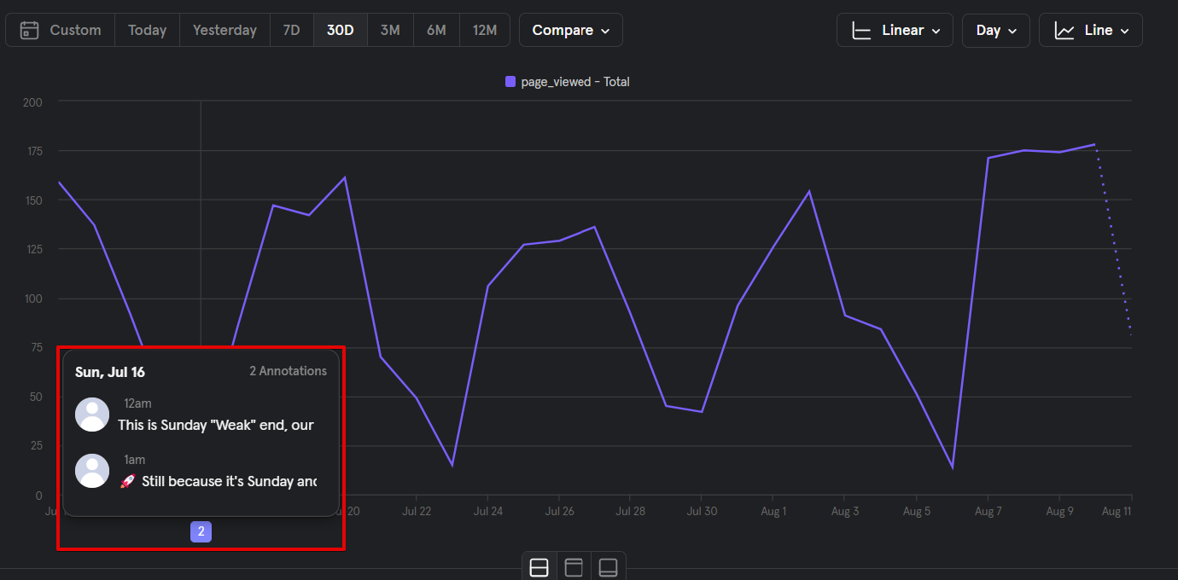
Task: Switch the date range to 3M
Action: click(390, 30)
